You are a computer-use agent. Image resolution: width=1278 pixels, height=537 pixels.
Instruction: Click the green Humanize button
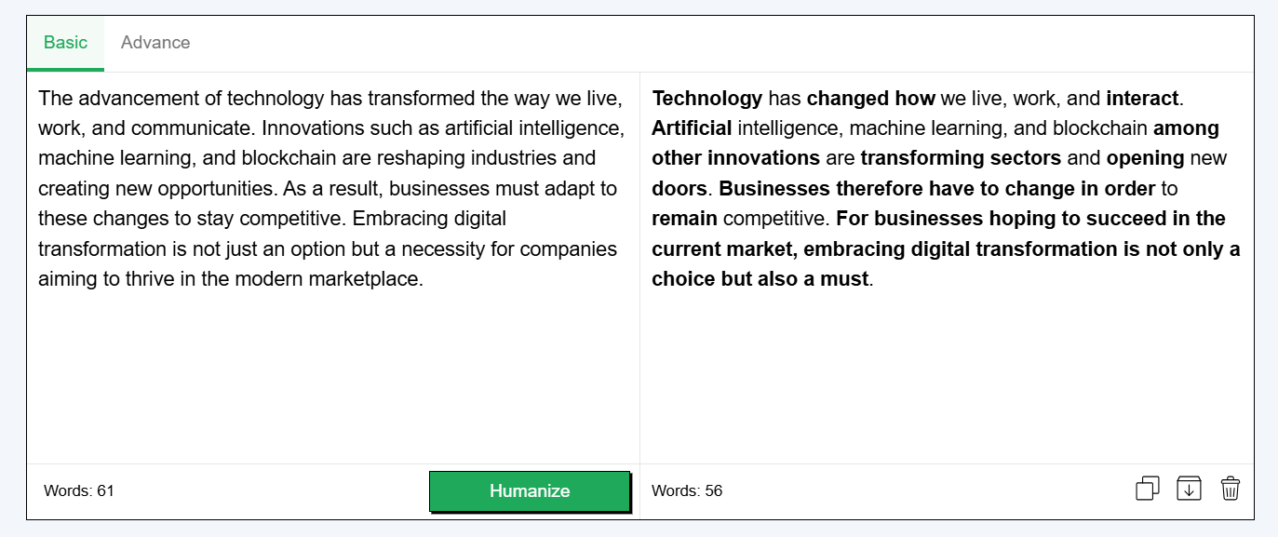coord(530,491)
